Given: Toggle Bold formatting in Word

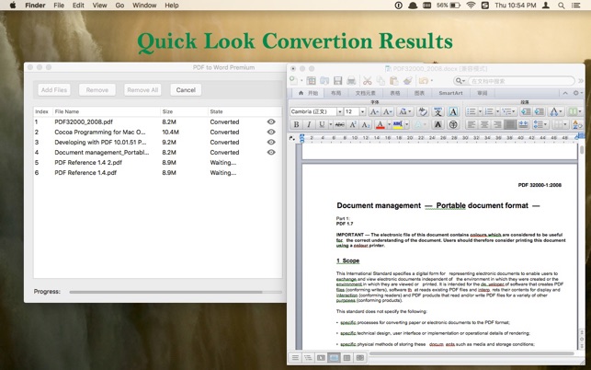Looking at the screenshot, I should click(296, 124).
